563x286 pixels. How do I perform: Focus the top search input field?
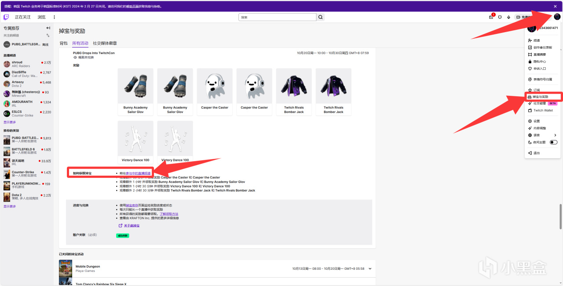[x=278, y=17]
